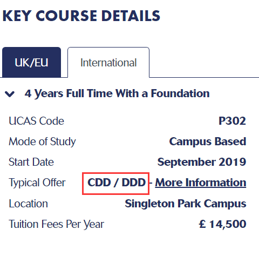Click the dash before More Information
Screen dimensions: 259x270
click(x=151, y=183)
